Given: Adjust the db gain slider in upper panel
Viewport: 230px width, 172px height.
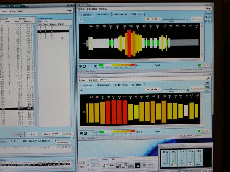Looking at the screenshot, I should 172,18.
